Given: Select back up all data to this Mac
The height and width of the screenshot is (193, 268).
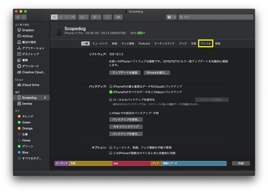Looking at the screenshot, I should tap(111, 92).
